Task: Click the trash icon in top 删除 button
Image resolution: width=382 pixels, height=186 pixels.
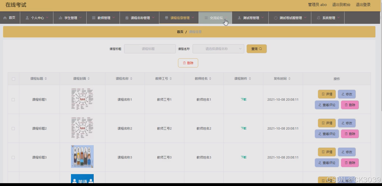Action: (184, 63)
